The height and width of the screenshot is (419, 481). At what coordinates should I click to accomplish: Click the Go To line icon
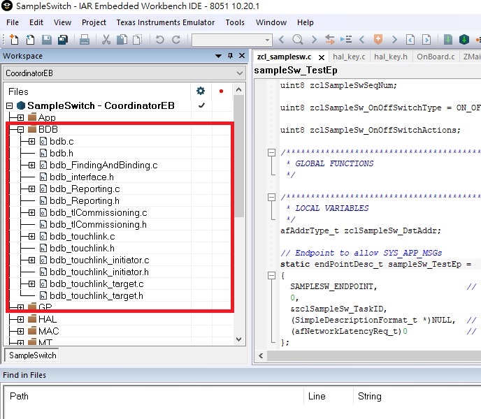346,40
